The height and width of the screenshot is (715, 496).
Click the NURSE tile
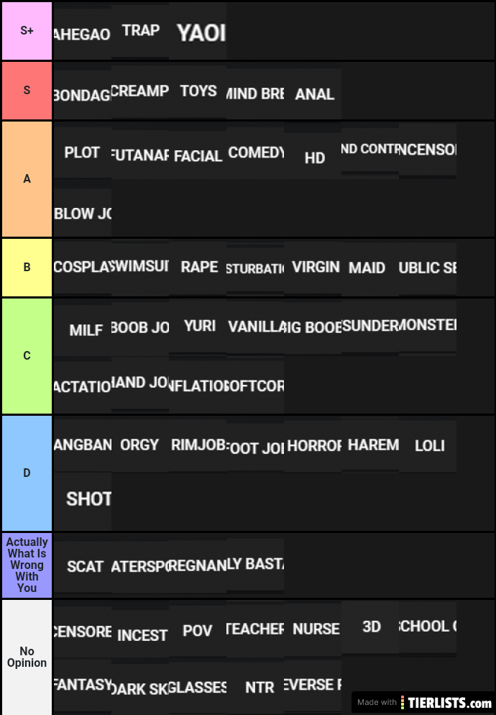pos(313,629)
